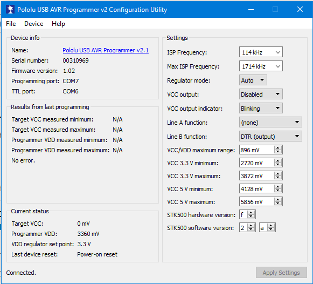The width and height of the screenshot is (313, 284).
Task: Open the File menu
Action: point(11,24)
